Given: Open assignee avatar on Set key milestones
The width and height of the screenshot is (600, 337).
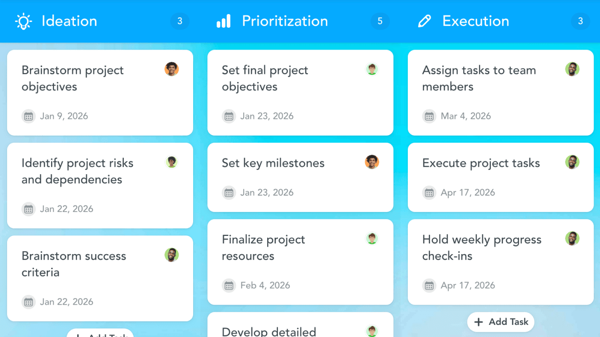Looking at the screenshot, I should (x=372, y=162).
